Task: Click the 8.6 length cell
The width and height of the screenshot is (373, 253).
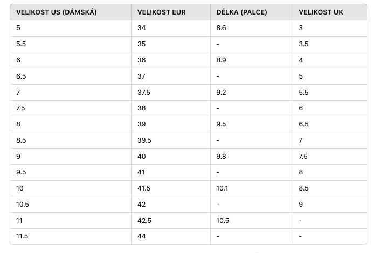Action: 252,28
